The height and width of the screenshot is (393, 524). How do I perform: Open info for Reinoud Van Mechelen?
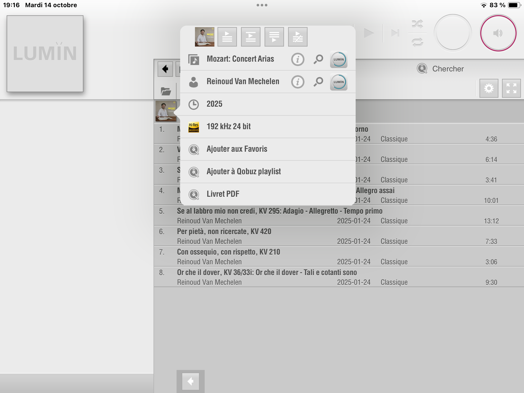(298, 82)
